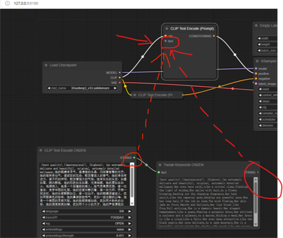Select the previous ckpt_name with its left arrow
The height and width of the screenshot is (238, 283).
coord(49,88)
